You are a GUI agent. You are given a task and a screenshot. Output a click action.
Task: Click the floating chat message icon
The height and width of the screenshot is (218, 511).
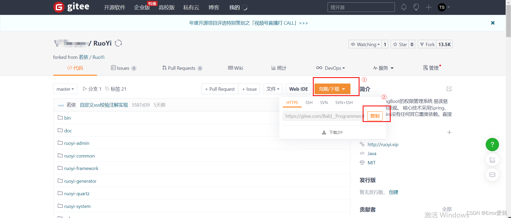pos(492,175)
